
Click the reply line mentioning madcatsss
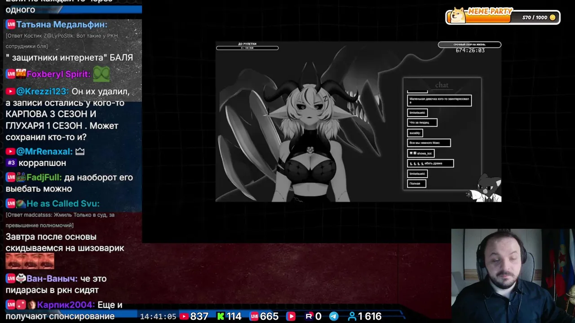60,220
